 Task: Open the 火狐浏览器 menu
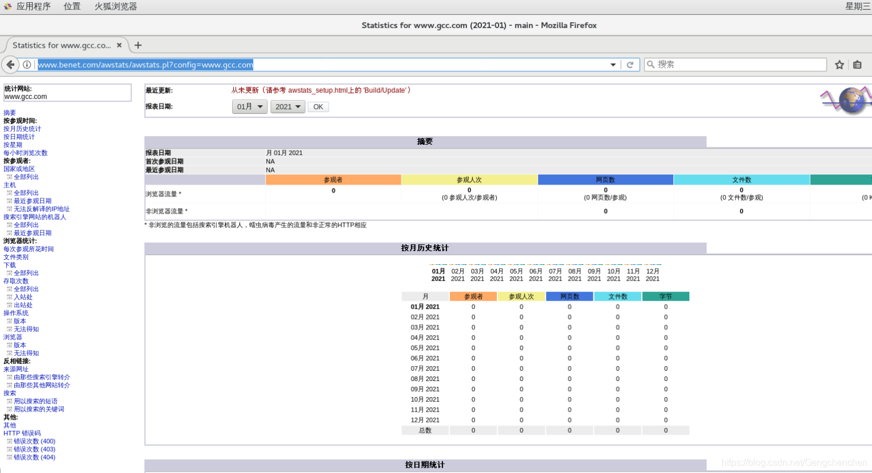[x=115, y=6]
